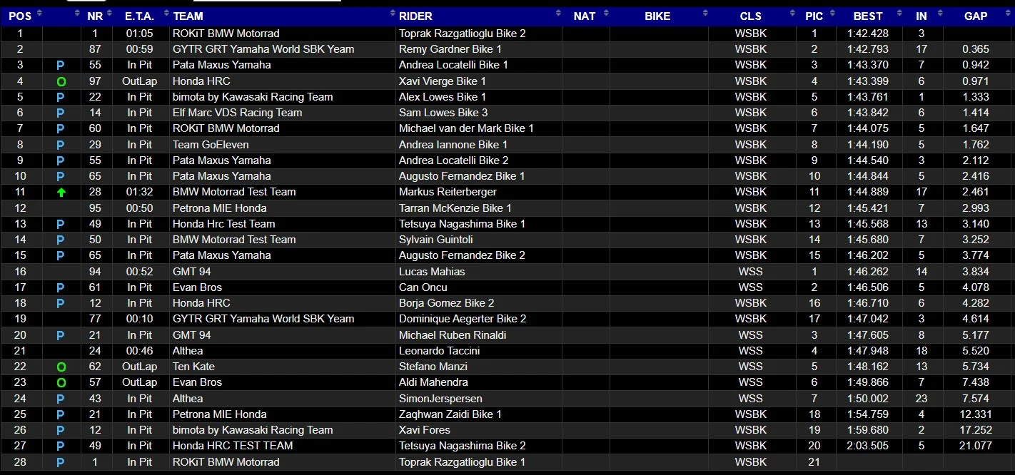The width and height of the screenshot is (1015, 475).
Task: Click the pit icon in Zaqhwan Zaidi's row
Action: coord(61,414)
